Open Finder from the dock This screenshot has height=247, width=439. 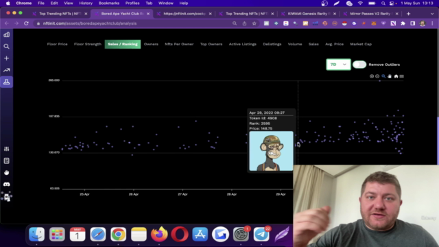click(36, 235)
